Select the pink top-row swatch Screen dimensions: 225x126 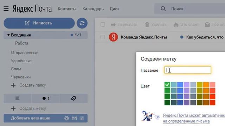[212, 85]
